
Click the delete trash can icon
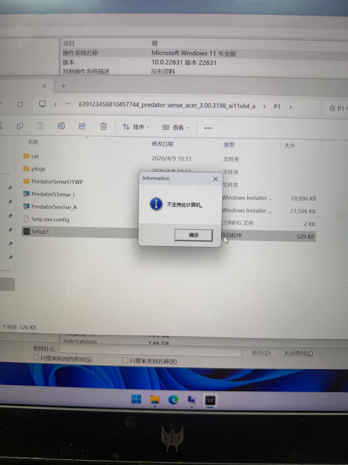pos(103,126)
